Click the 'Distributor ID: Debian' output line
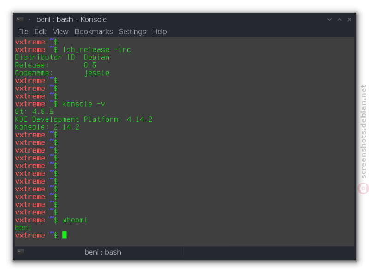 click(x=62, y=58)
